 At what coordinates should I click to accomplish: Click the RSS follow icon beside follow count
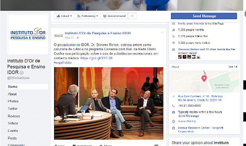[x=174, y=36]
